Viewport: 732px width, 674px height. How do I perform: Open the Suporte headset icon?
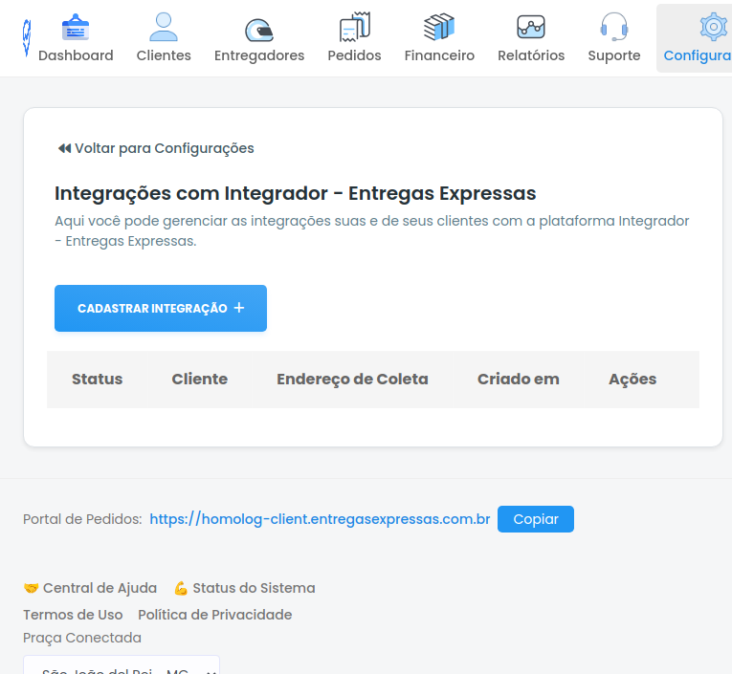[614, 27]
